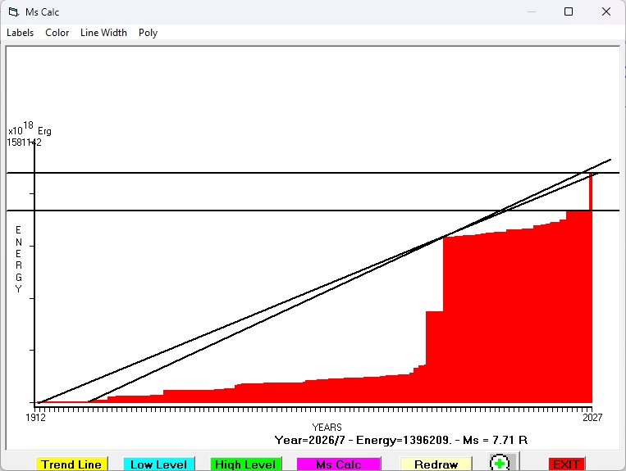
Task: Click the red EXIT button
Action: [x=566, y=464]
